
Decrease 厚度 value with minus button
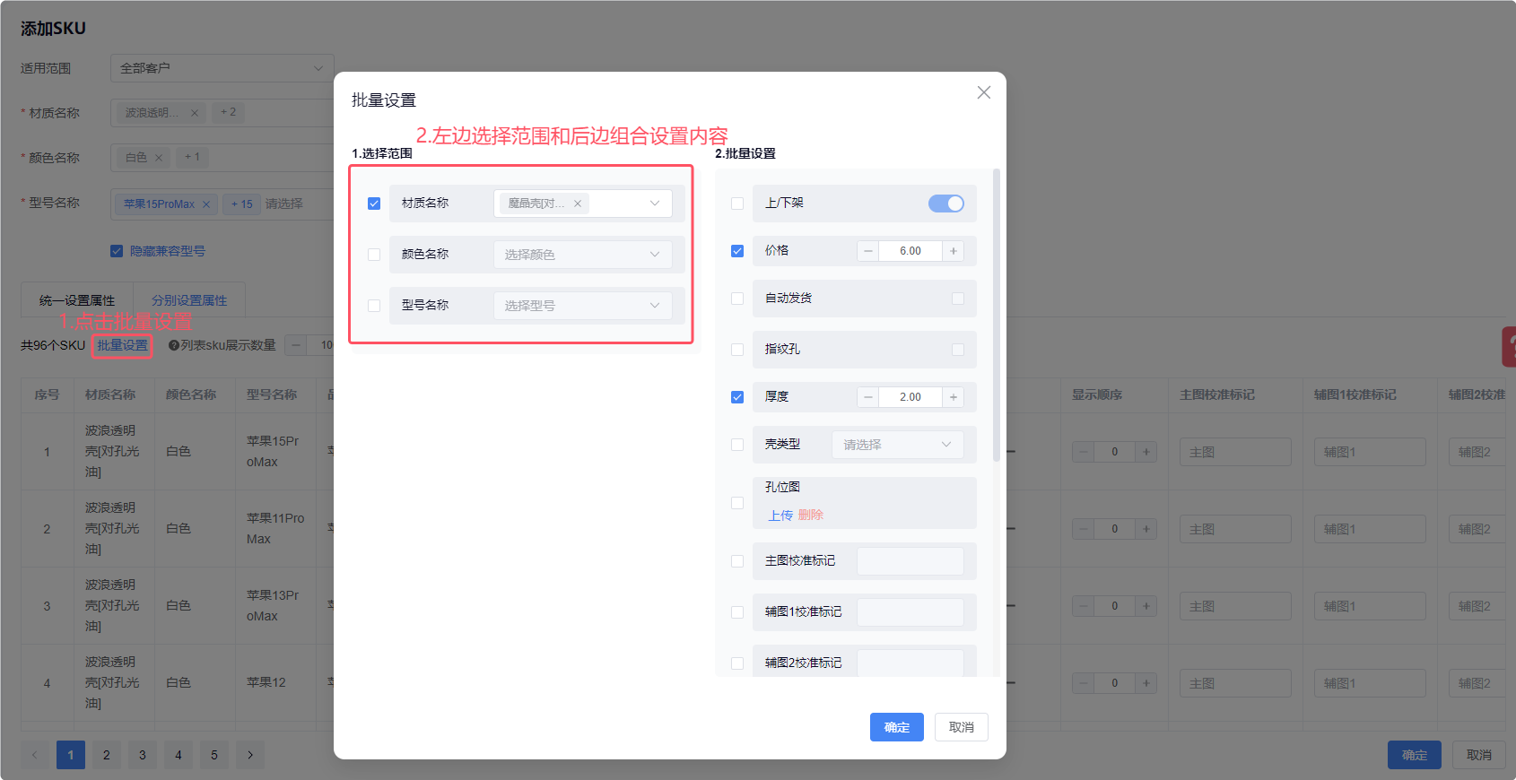[x=867, y=397]
